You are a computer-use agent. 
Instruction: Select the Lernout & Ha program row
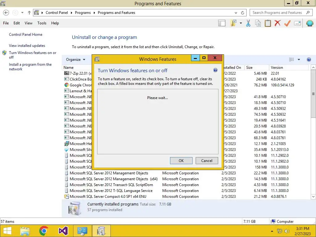click(x=77, y=91)
